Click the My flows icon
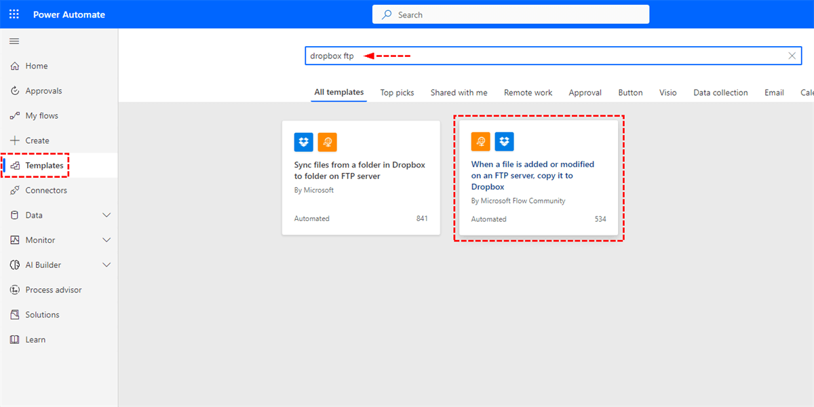Image resolution: width=814 pixels, height=407 pixels. [15, 116]
